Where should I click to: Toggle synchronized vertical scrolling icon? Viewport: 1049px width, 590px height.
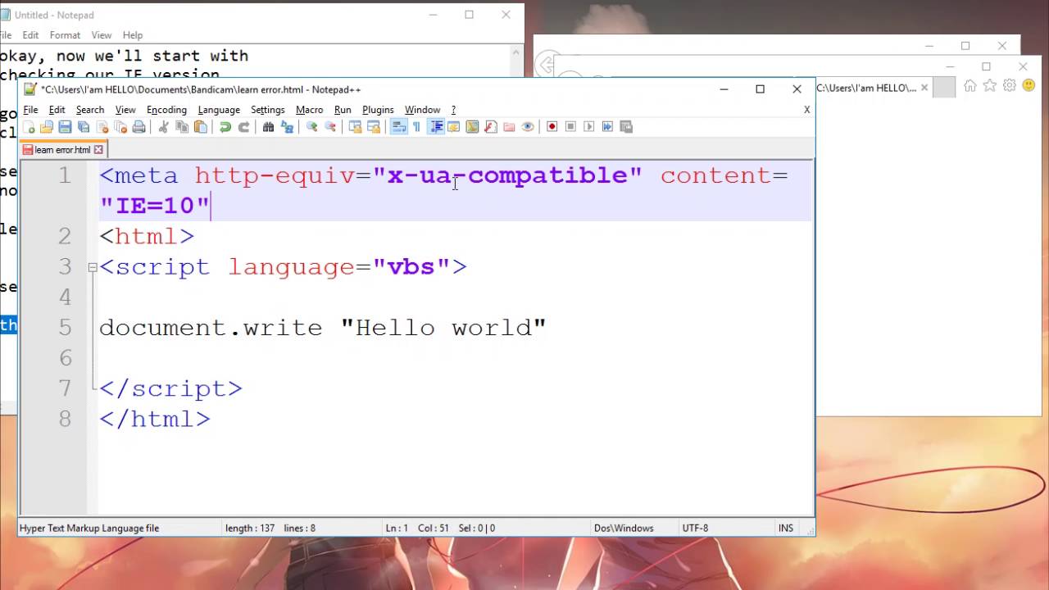[x=355, y=127]
